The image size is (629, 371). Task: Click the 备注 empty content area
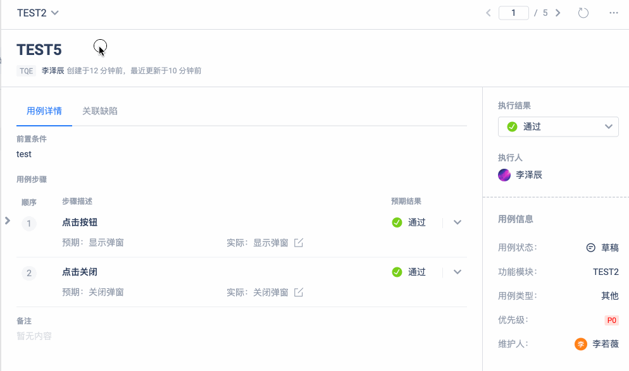click(34, 336)
